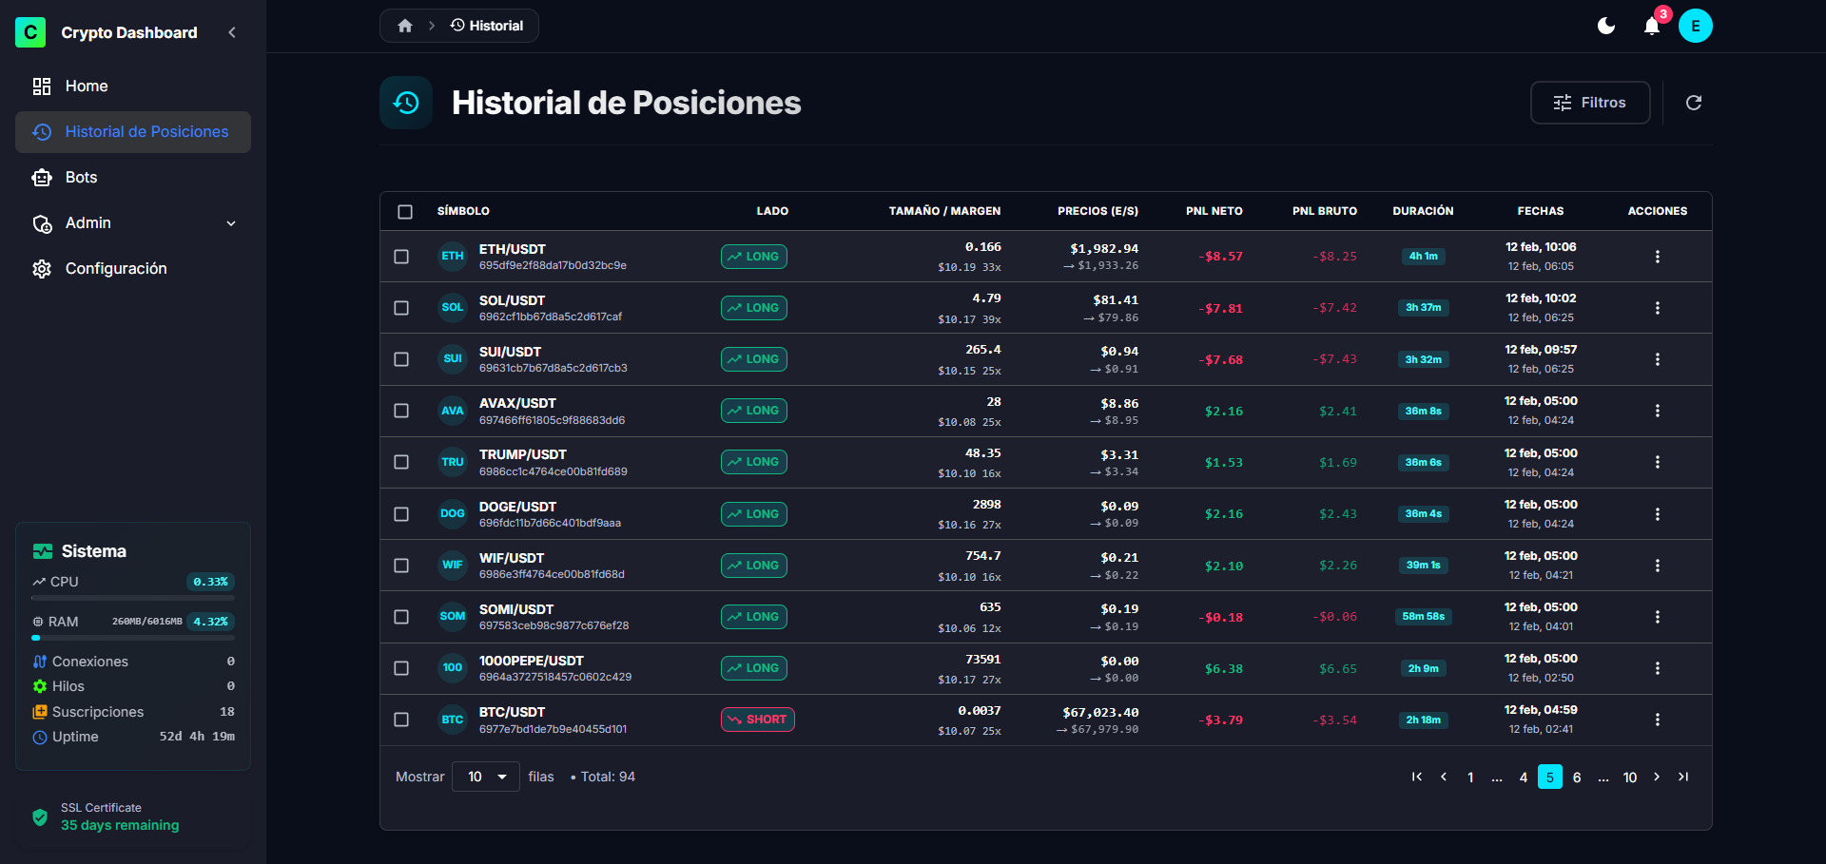Jump to first page arrow
The image size is (1826, 864).
pos(1417,777)
